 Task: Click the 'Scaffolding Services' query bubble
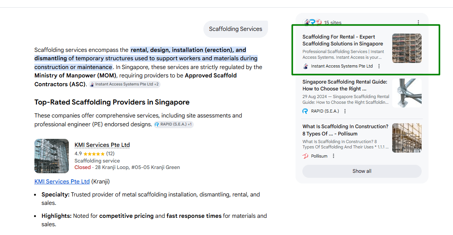coord(235,29)
